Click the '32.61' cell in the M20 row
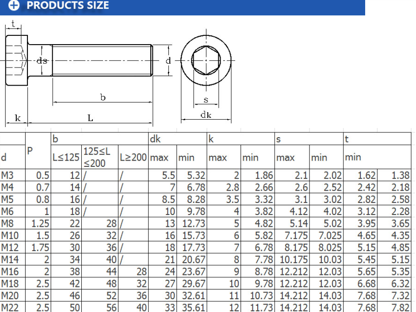The image size is (416, 312). click(194, 296)
